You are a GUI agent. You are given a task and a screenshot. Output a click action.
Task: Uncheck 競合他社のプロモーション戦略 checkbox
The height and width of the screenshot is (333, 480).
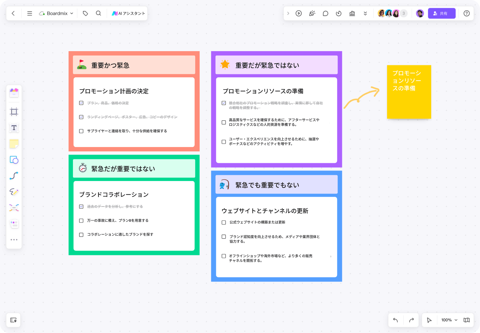coord(224,103)
